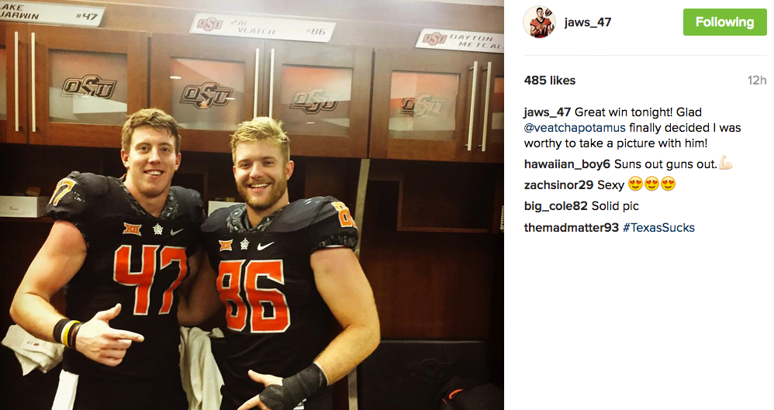774x410 pixels.
Task: Click the last heart-eyes emoji
Action: [668, 184]
